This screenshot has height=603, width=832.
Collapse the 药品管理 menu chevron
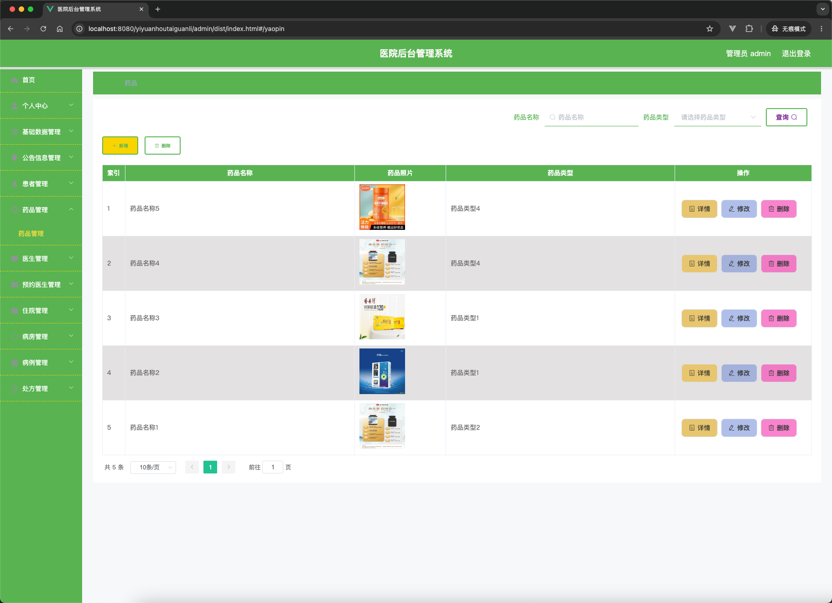pyautogui.click(x=71, y=209)
